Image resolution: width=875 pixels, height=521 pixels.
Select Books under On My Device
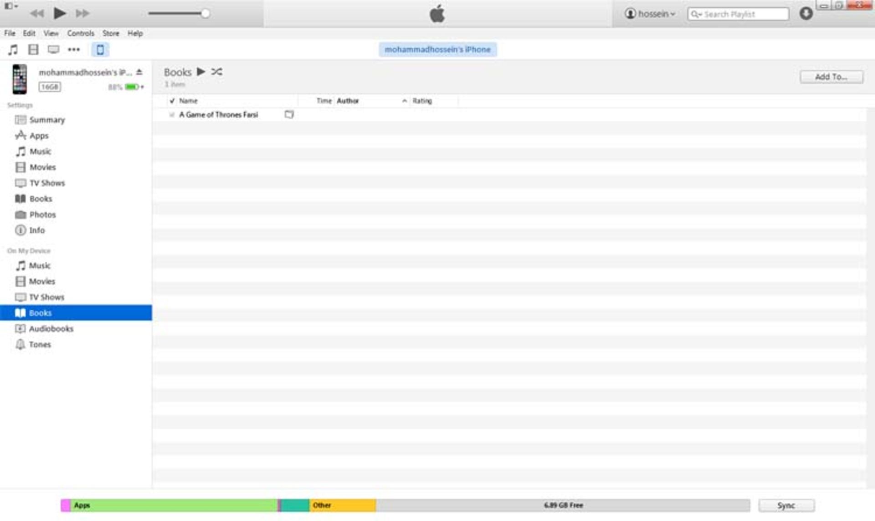coord(76,313)
